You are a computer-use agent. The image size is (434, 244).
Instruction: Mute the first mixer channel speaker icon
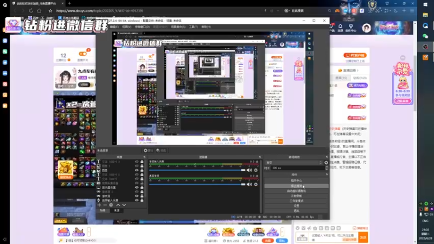[249, 170]
